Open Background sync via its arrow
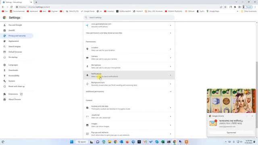Viewport: 258px width, 145px height. (x=171, y=84)
